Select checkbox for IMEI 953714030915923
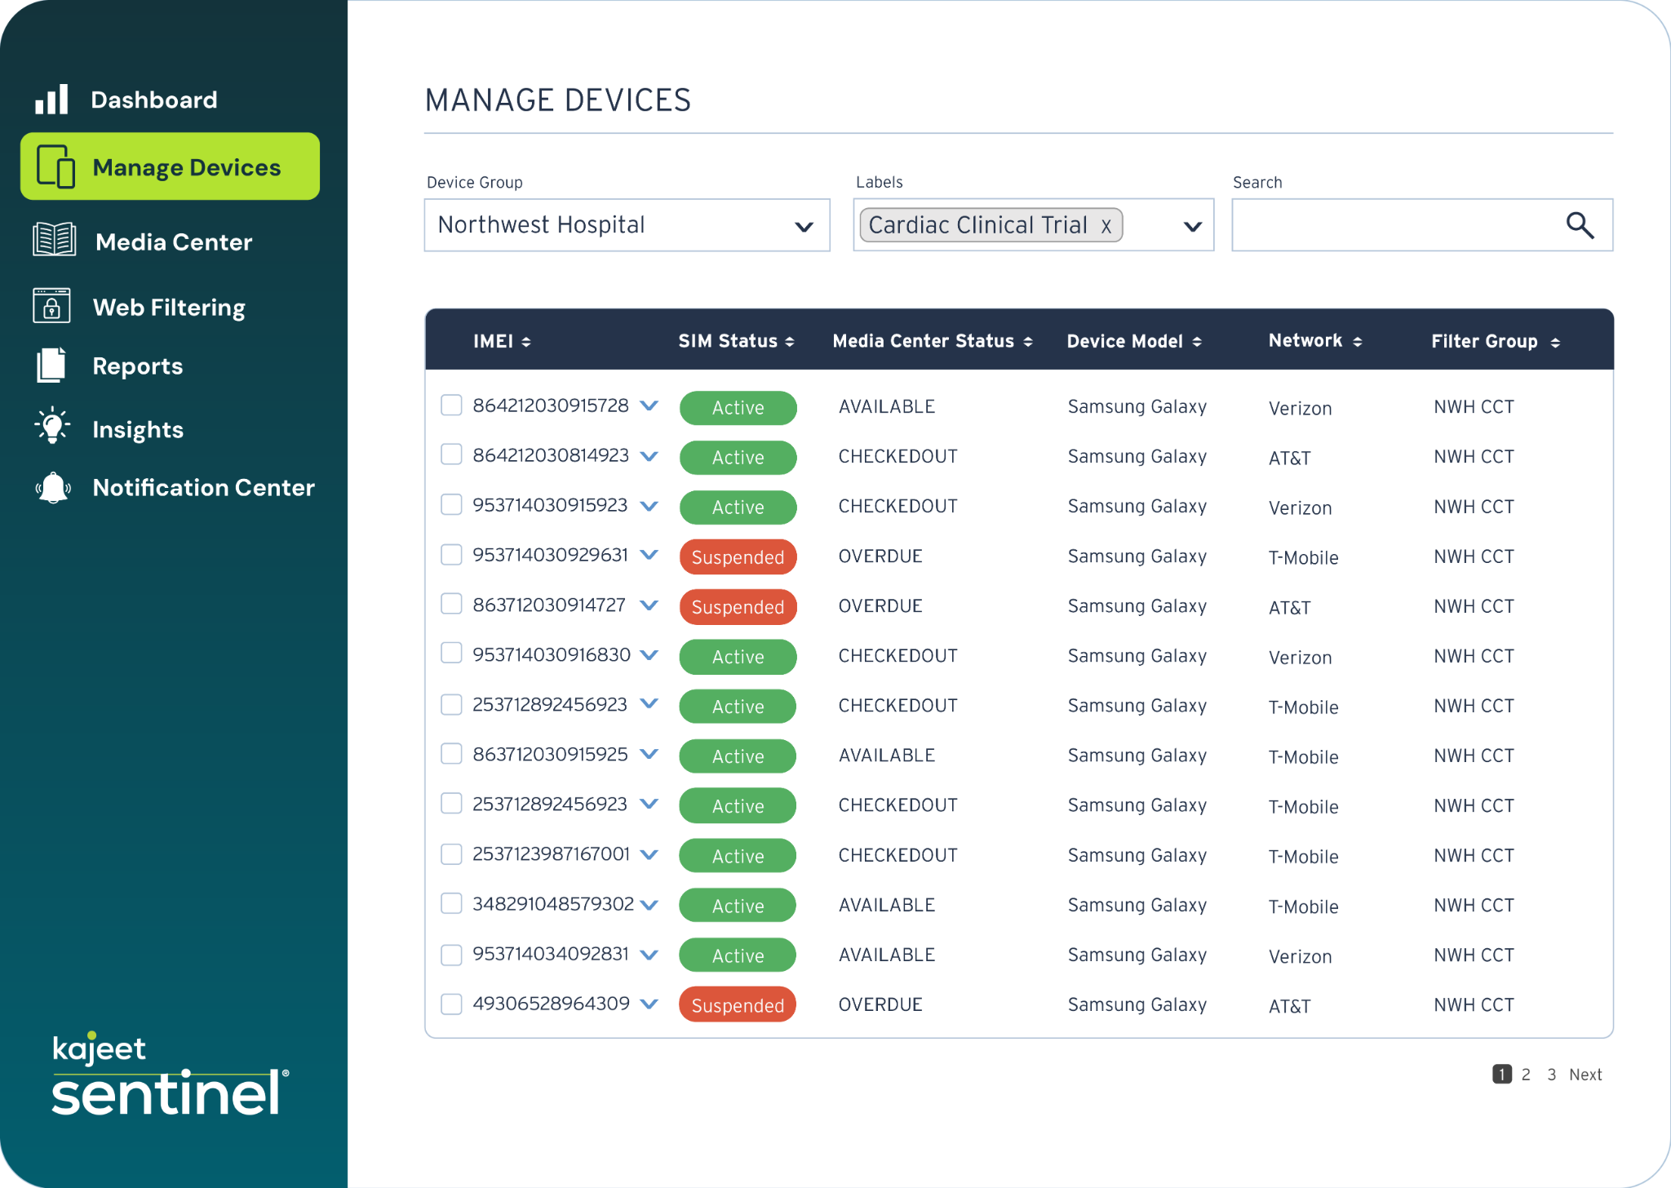 [x=451, y=505]
